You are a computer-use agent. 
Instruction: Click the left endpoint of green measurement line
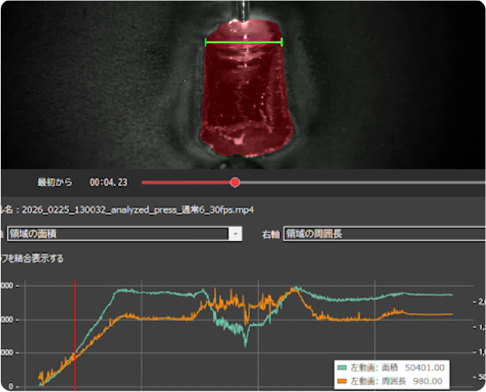[205, 42]
